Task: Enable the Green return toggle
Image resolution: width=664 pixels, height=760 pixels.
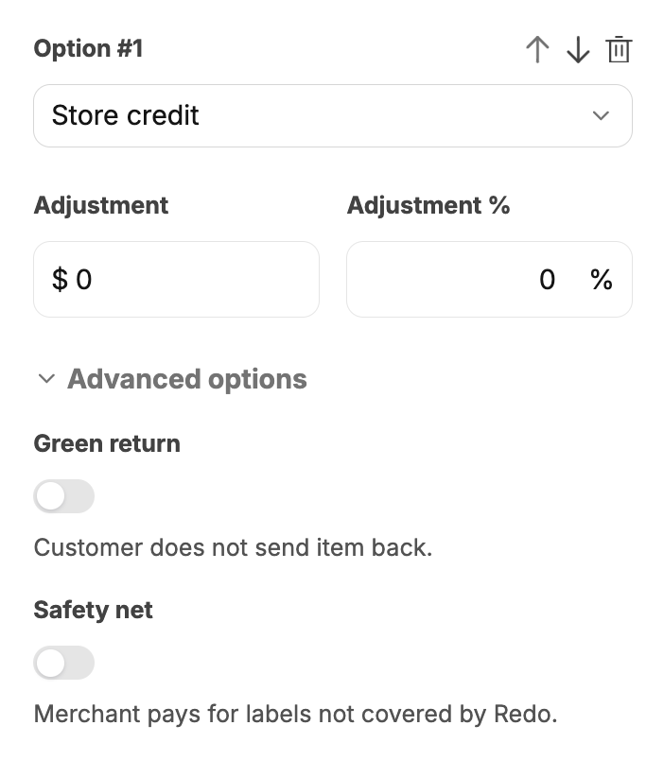Action: click(x=64, y=496)
